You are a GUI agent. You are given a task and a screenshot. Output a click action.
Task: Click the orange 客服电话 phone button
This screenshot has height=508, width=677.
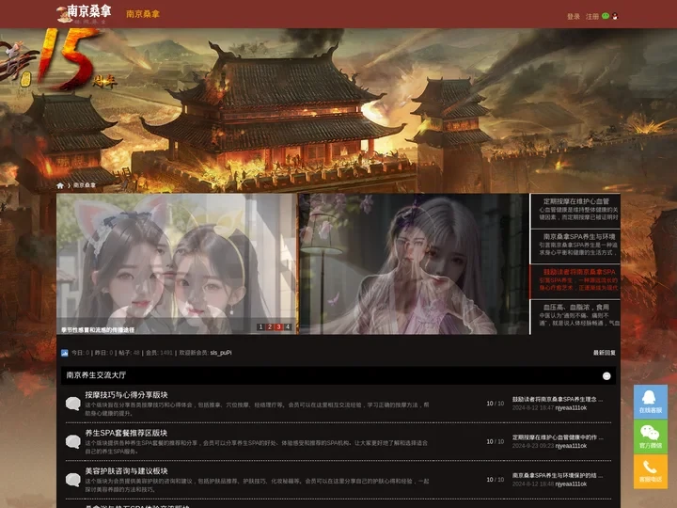651,471
